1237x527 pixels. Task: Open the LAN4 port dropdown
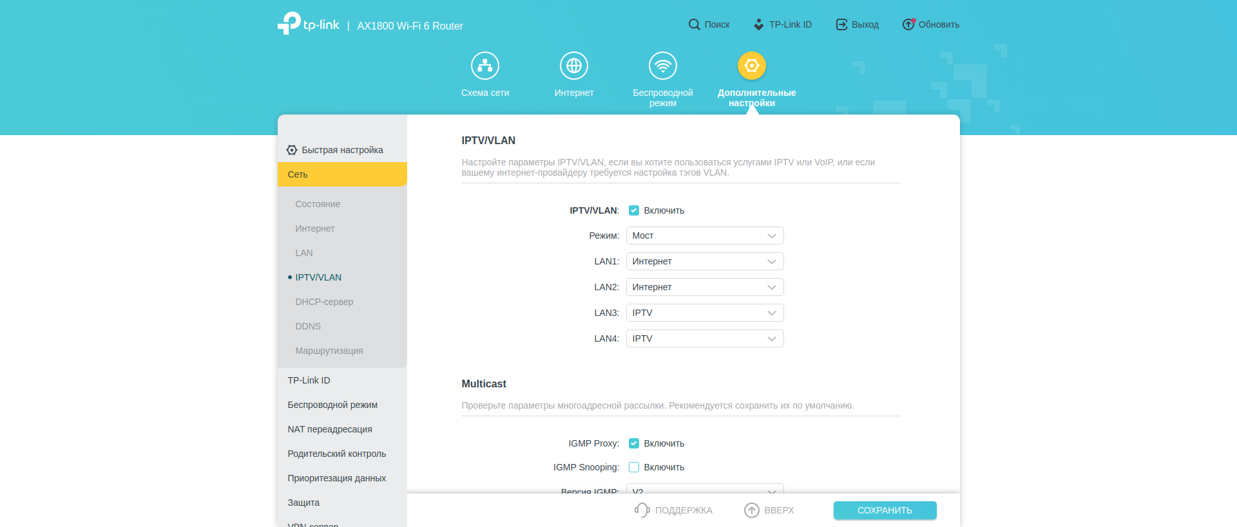(704, 338)
